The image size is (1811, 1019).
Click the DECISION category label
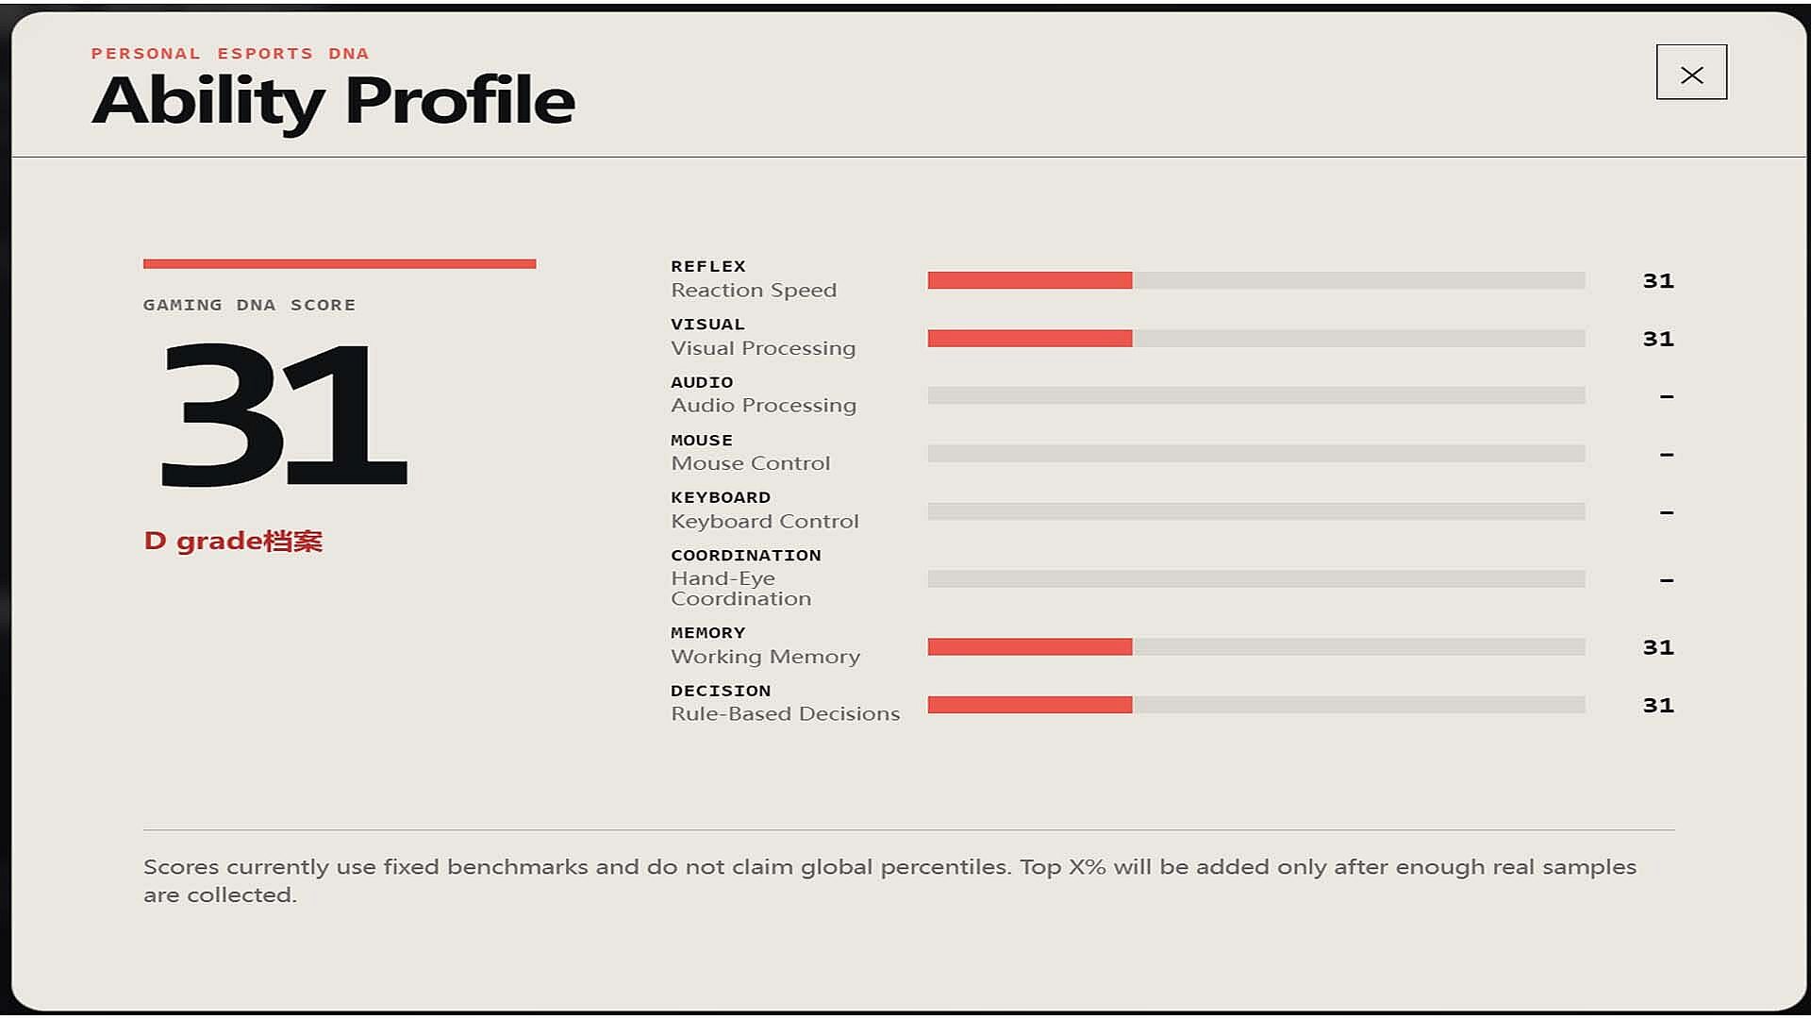point(721,691)
